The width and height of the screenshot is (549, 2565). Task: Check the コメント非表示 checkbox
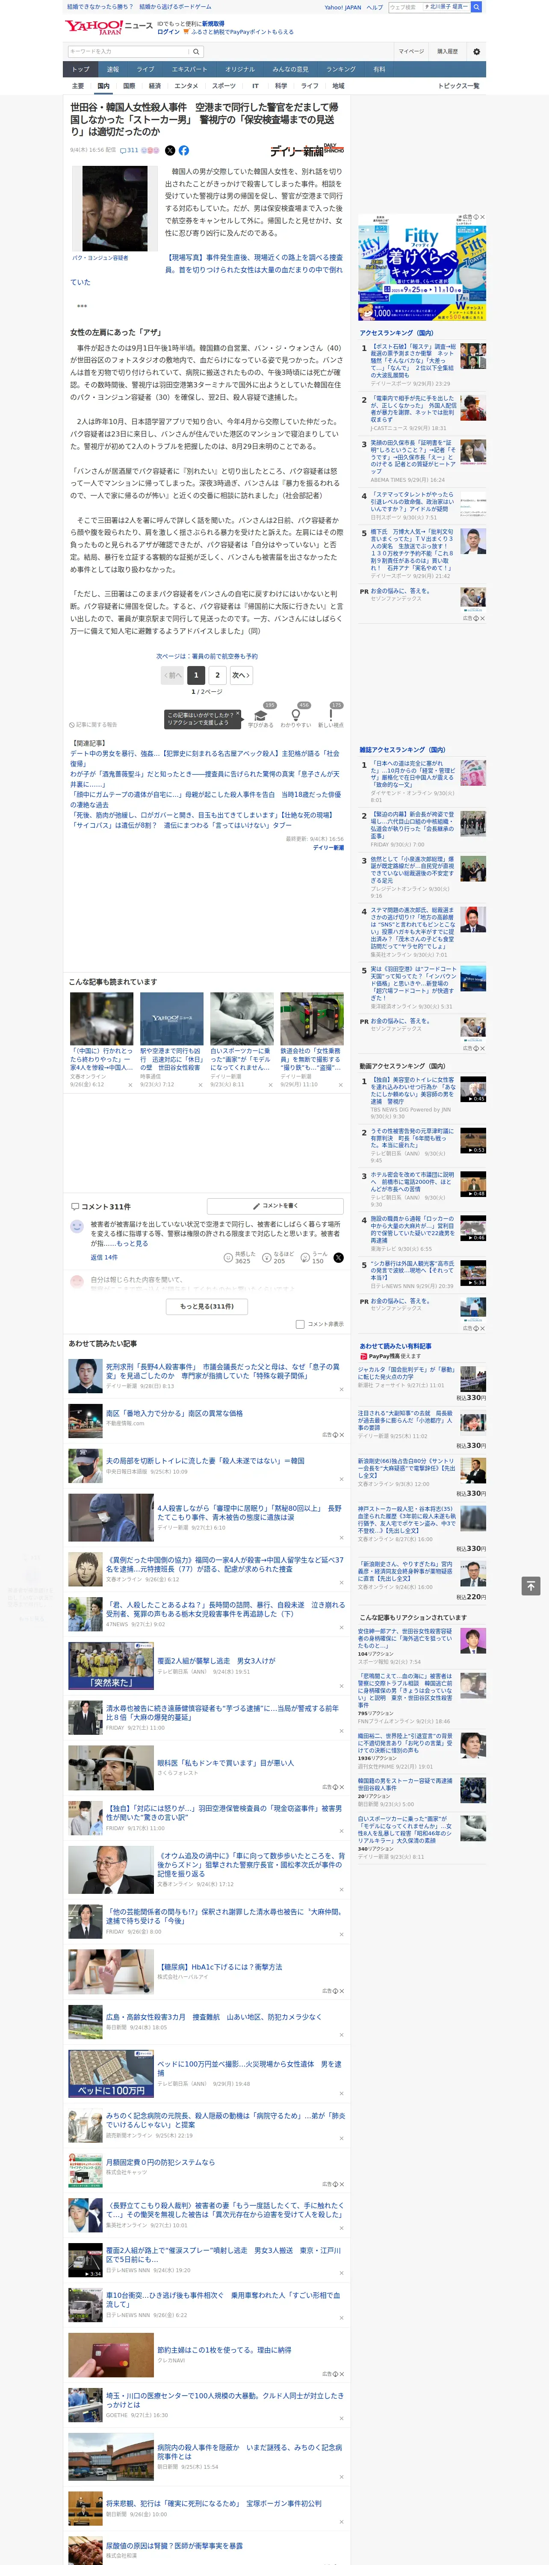[x=300, y=1324]
